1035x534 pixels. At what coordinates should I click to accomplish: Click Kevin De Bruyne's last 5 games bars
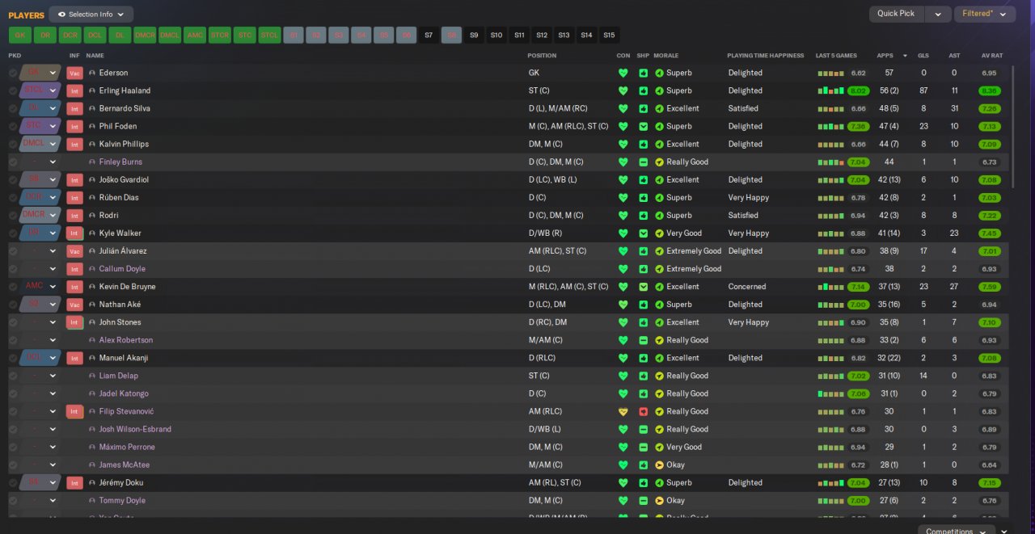pos(831,287)
